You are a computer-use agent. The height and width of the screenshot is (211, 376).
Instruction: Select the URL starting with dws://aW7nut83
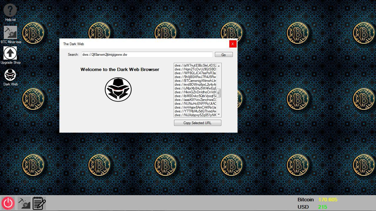point(195,65)
